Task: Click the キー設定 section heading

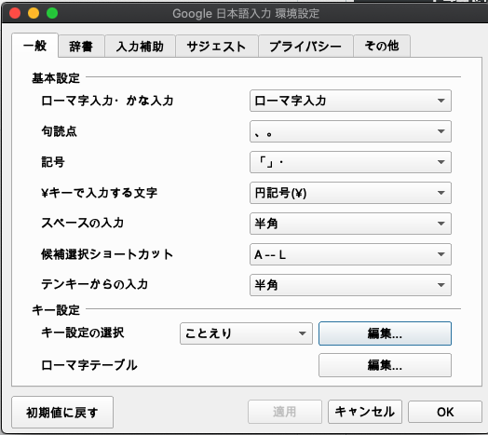Action: (x=56, y=310)
